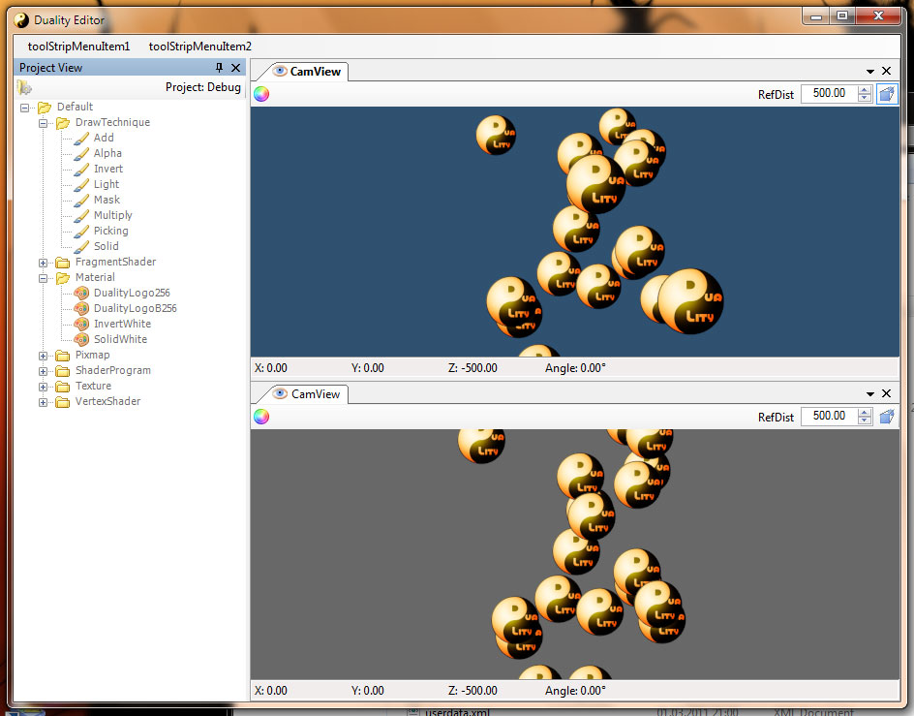Click the Material folder icon
The width and height of the screenshot is (914, 716).
(x=63, y=278)
